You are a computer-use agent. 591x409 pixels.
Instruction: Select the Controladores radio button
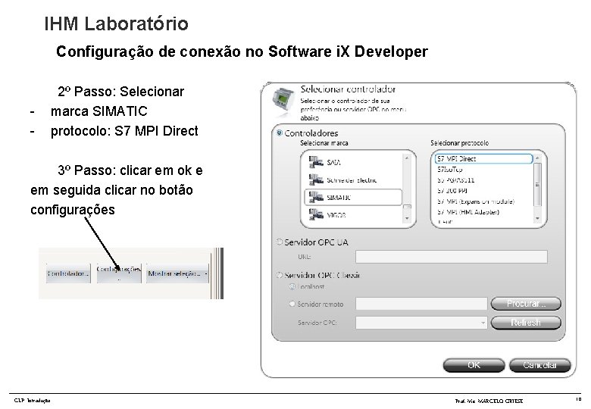(x=280, y=133)
